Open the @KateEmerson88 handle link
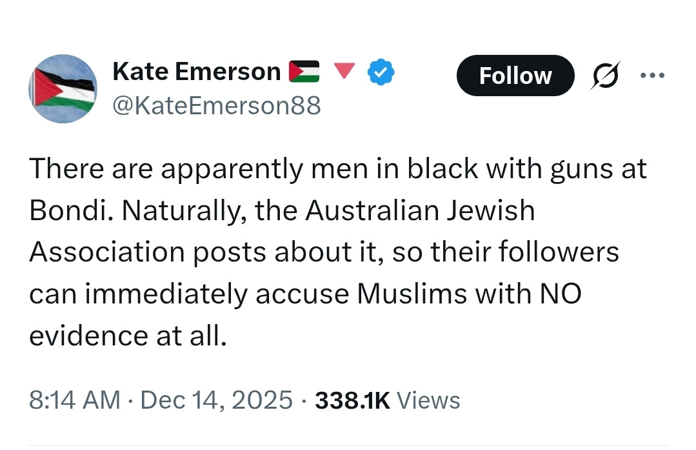Viewport: 696px width, 450px height. point(216,105)
